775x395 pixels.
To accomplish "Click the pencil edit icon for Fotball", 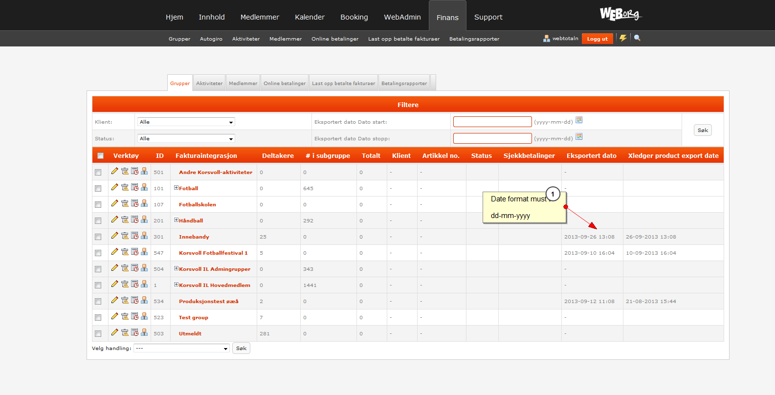I will [114, 187].
